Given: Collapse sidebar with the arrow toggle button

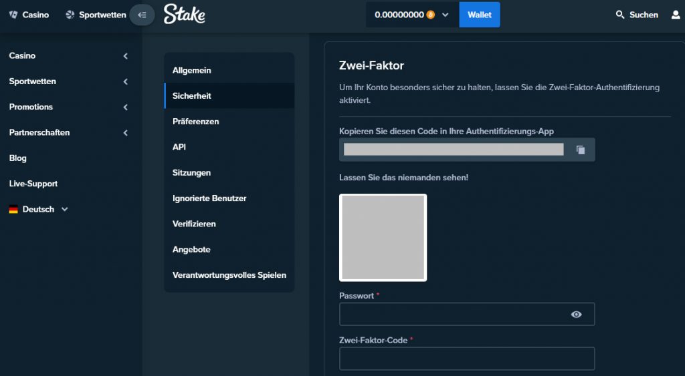Looking at the screenshot, I should coord(142,15).
